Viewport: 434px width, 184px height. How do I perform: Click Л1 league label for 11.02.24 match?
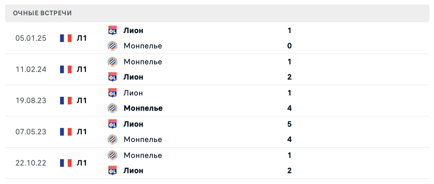click(x=82, y=69)
